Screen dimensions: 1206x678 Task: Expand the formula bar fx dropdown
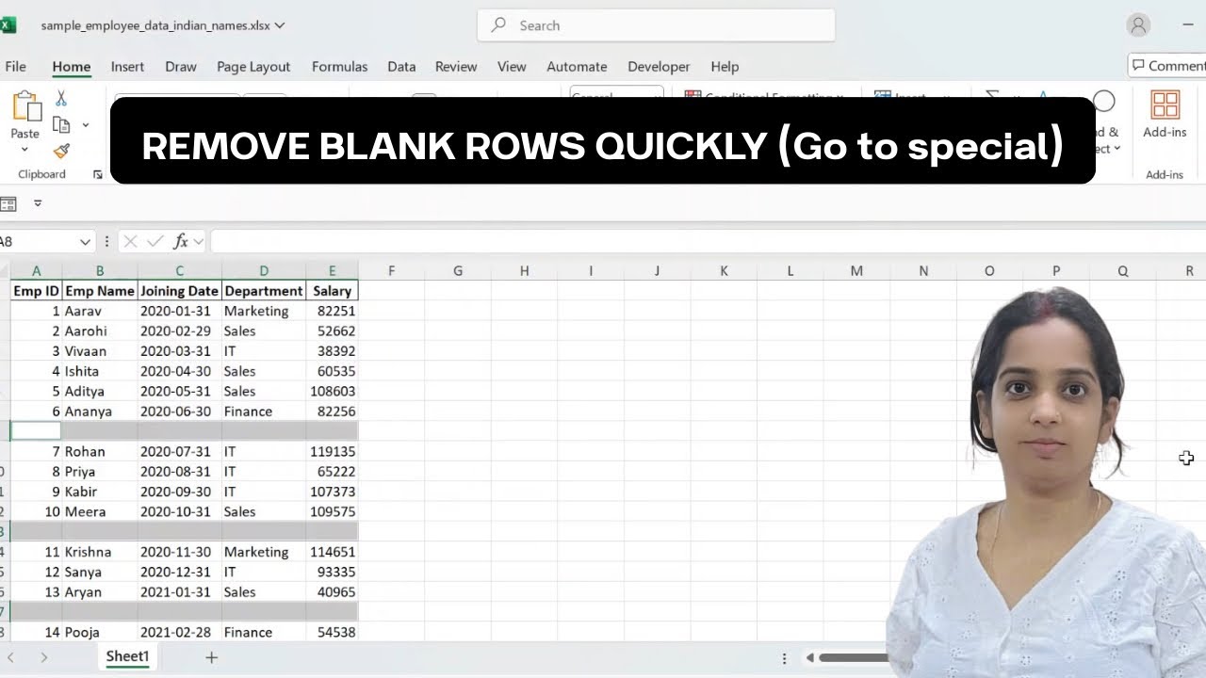[198, 242]
